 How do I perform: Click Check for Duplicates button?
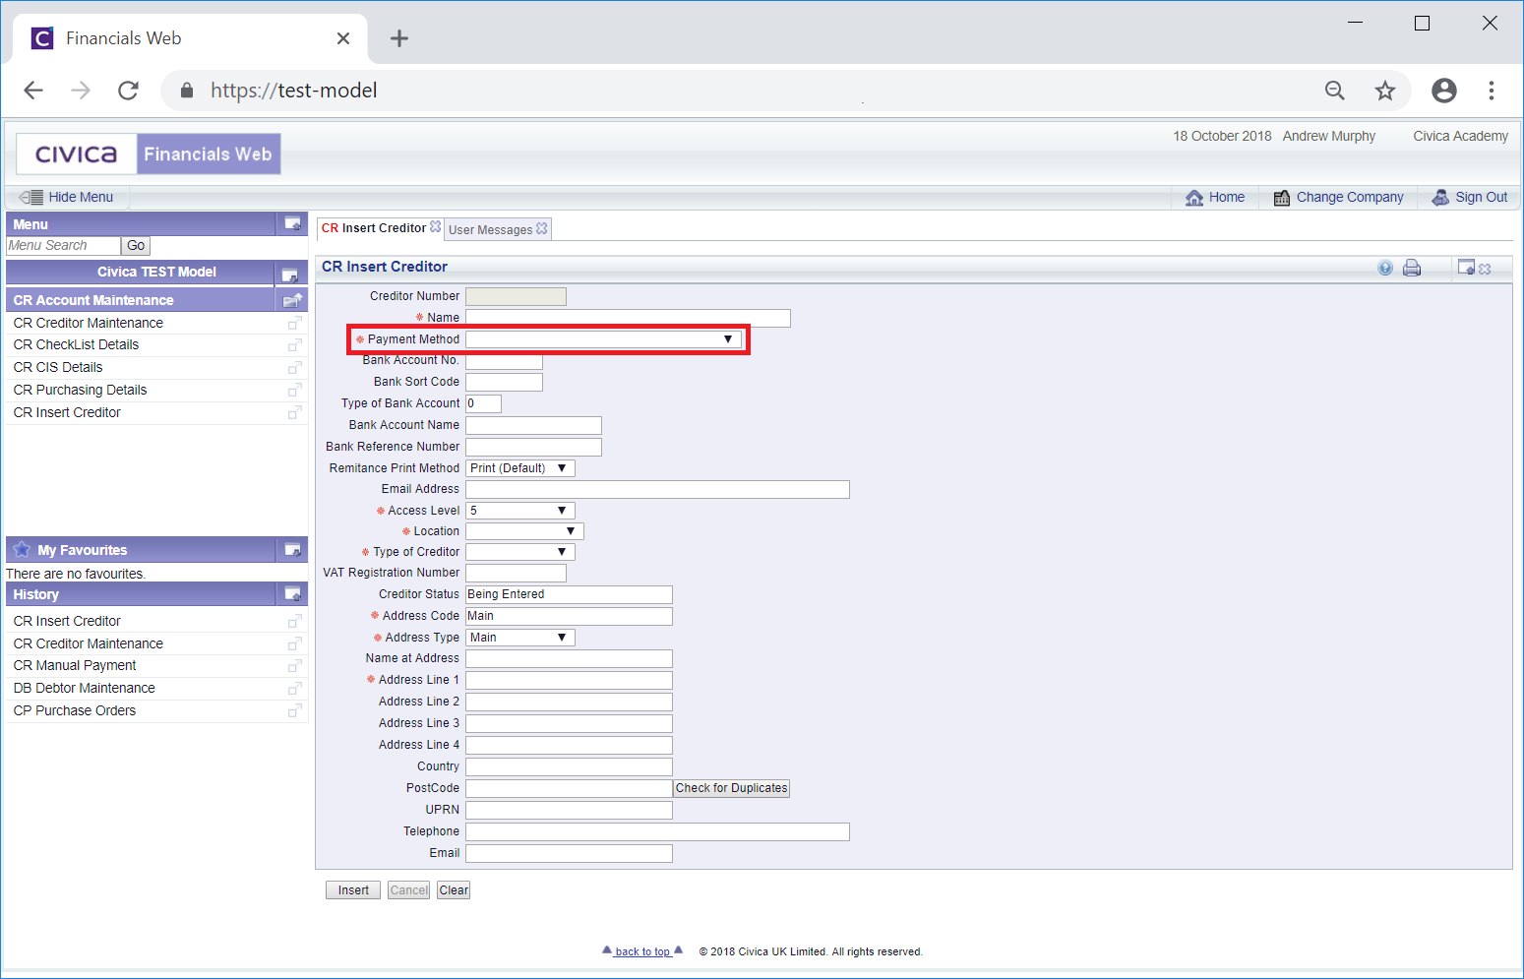(731, 788)
